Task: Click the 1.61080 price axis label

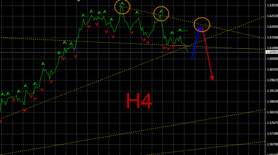Action: (x=272, y=48)
